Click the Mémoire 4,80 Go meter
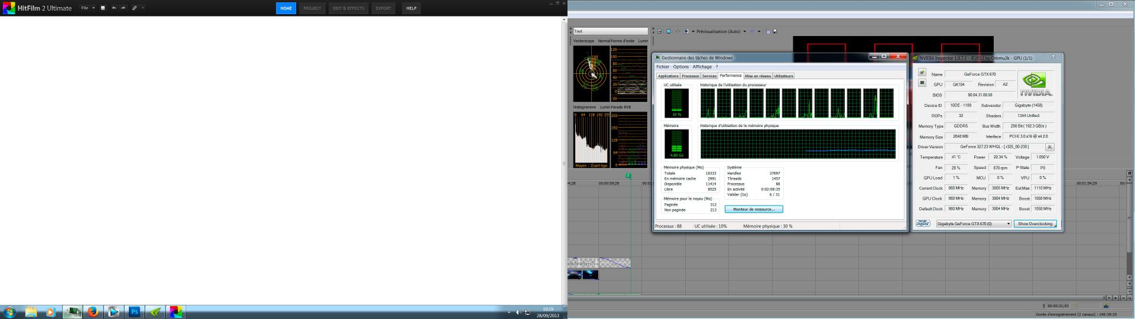1135x319 pixels. pyautogui.click(x=676, y=144)
